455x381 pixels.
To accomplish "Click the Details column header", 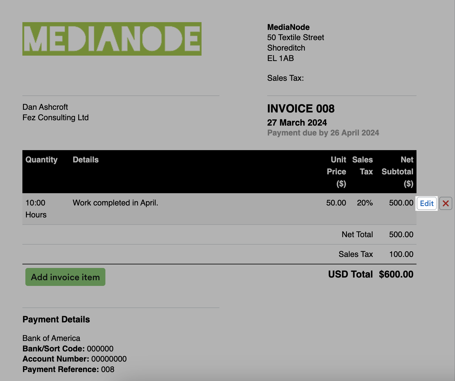I will 86,160.
